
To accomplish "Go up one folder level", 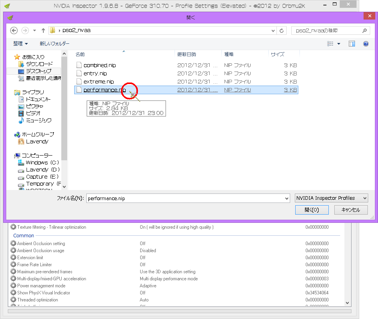I will coord(43,30).
